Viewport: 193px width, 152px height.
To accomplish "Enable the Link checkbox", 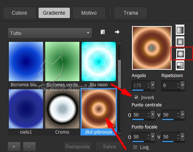I will tap(135, 147).
